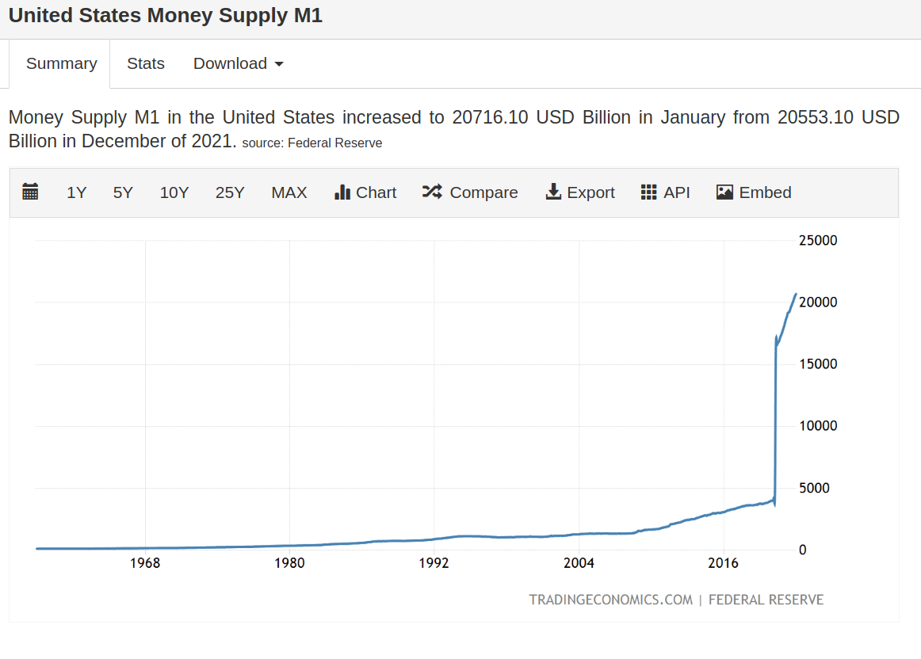Click the Compare shuffle arrows icon
The height and width of the screenshot is (659, 921).
tap(430, 192)
